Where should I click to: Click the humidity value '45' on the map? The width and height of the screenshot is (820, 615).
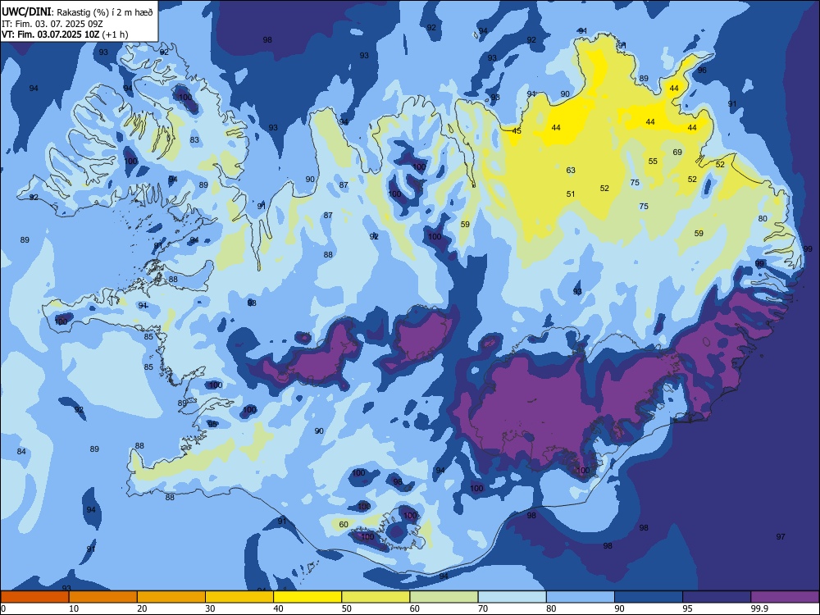517,130
